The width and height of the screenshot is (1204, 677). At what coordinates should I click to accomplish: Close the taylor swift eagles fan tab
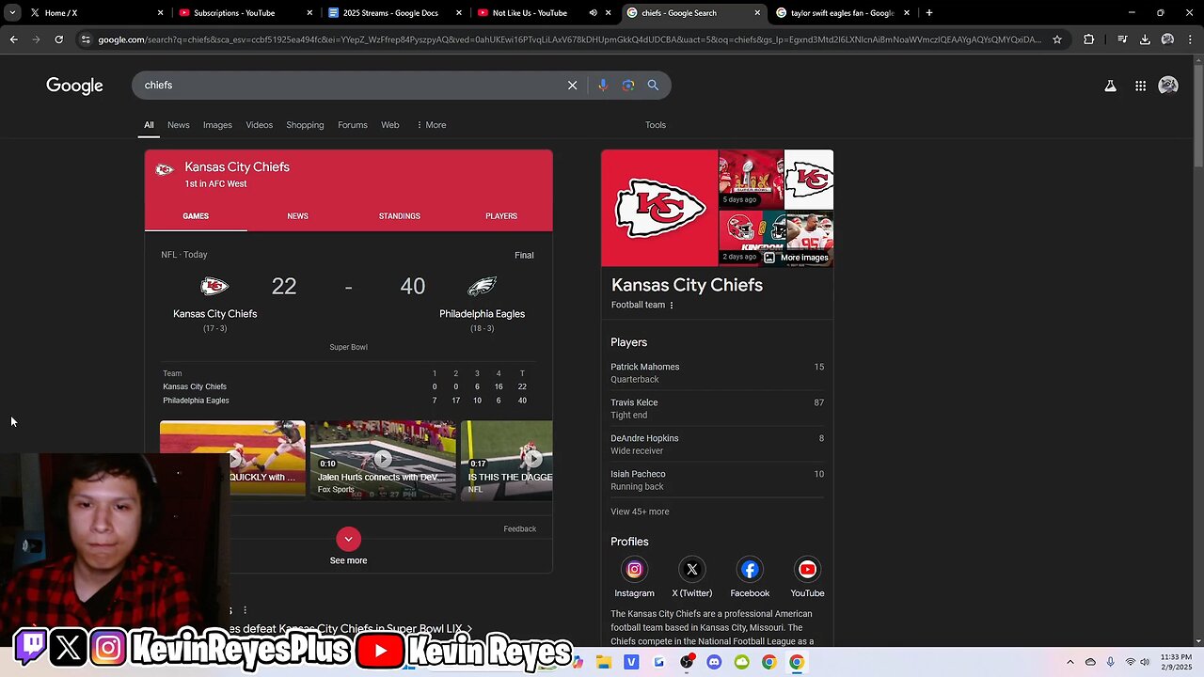907,13
